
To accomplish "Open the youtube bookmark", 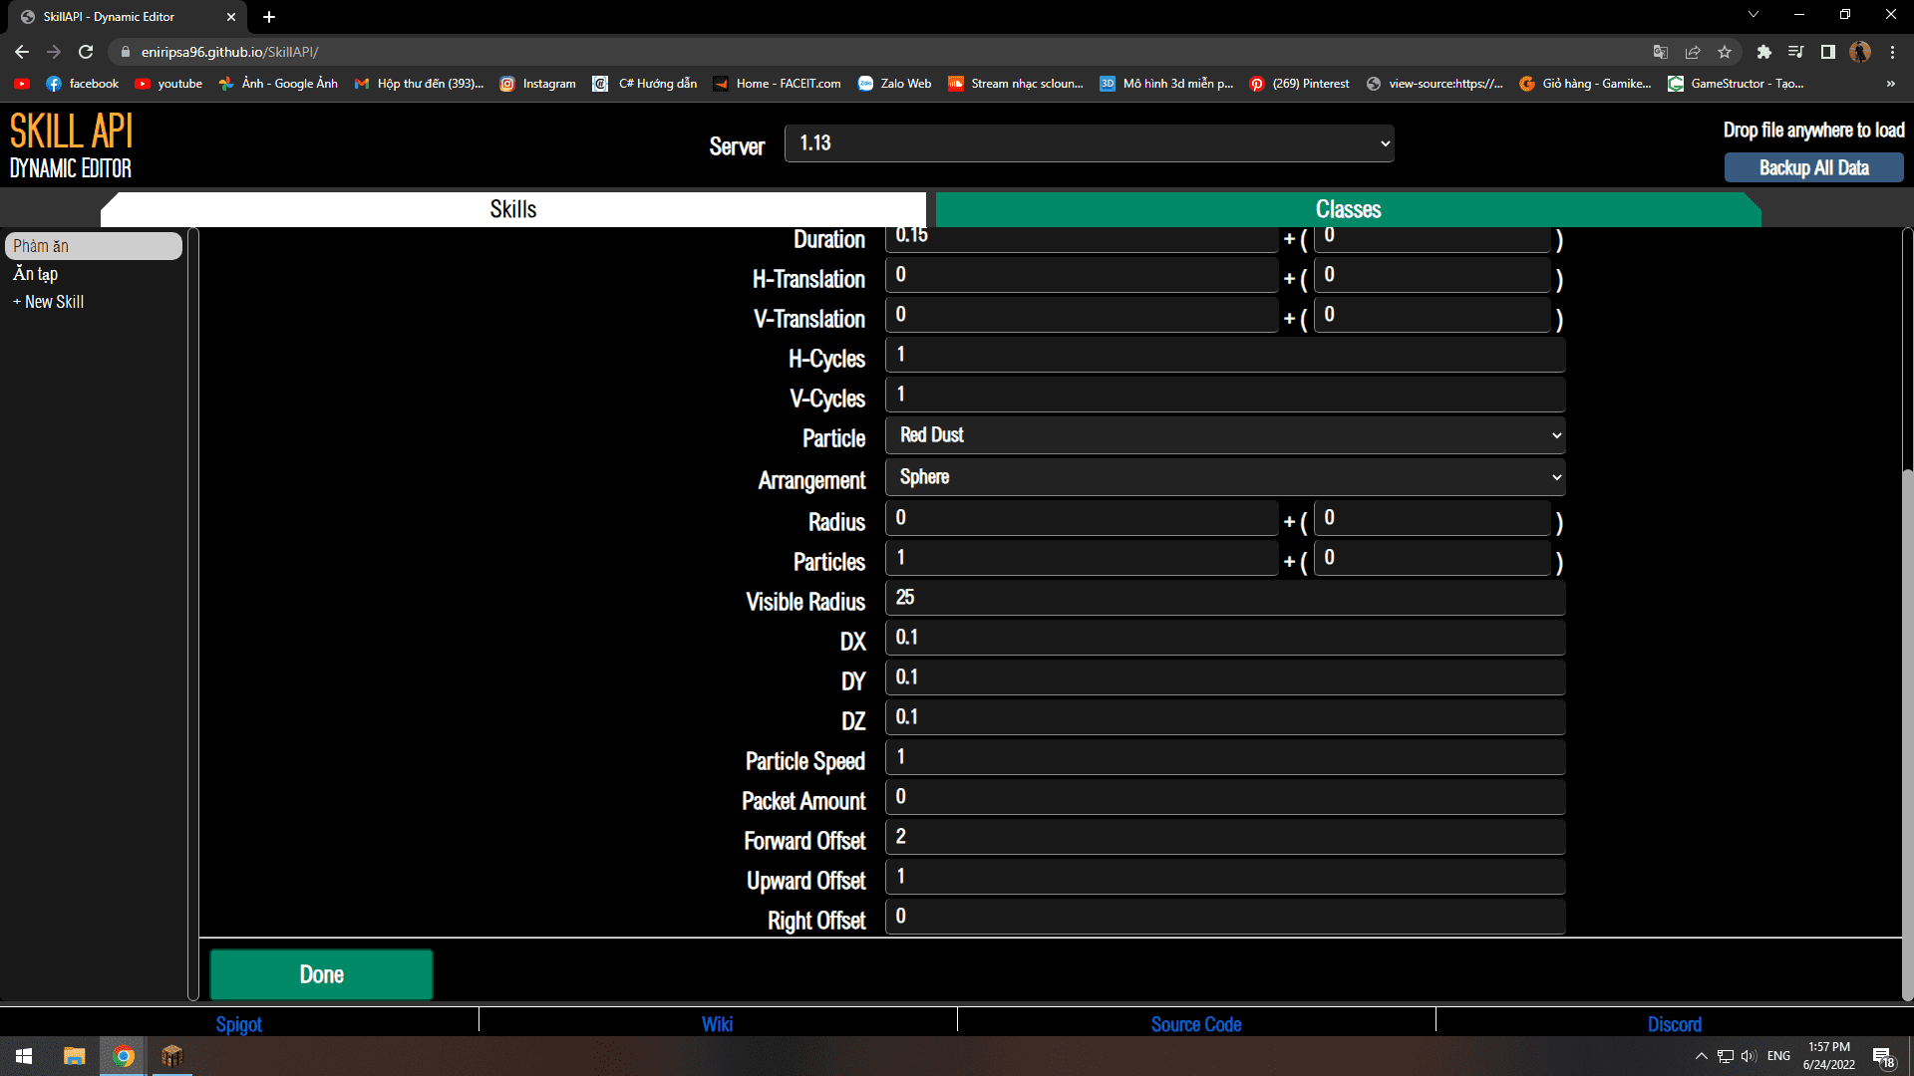I will (167, 84).
